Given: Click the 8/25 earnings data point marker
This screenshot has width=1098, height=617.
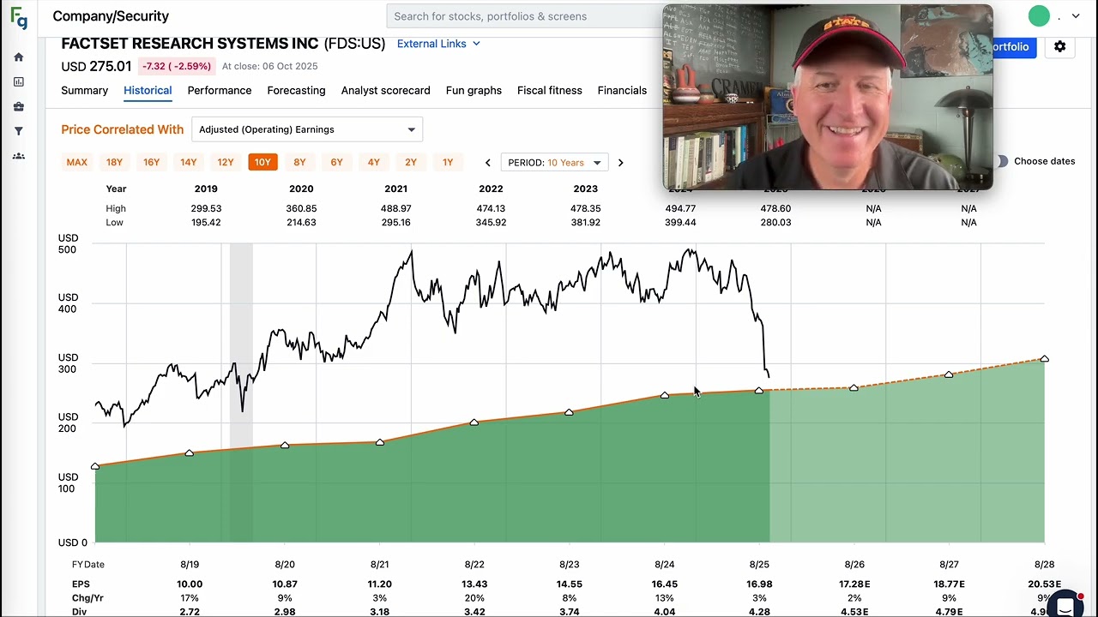Looking at the screenshot, I should pos(759,391).
